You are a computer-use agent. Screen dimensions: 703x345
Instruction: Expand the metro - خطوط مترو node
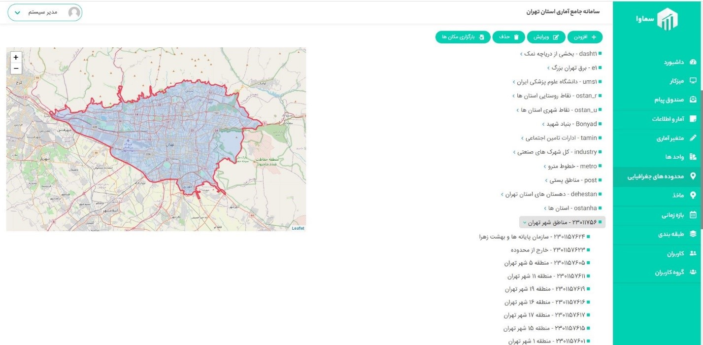[x=546, y=167]
